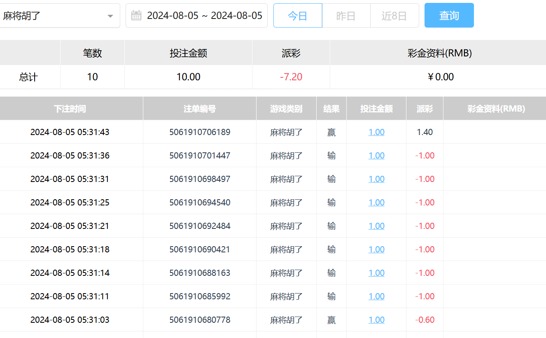Select the 今日 tab

point(297,16)
